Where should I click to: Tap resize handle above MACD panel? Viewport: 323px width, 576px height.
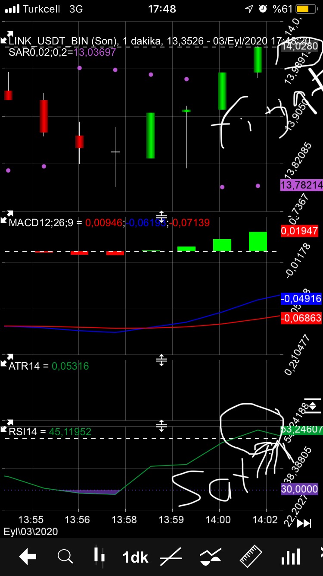[x=161, y=217]
